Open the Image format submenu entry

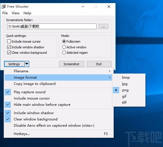click(58, 78)
